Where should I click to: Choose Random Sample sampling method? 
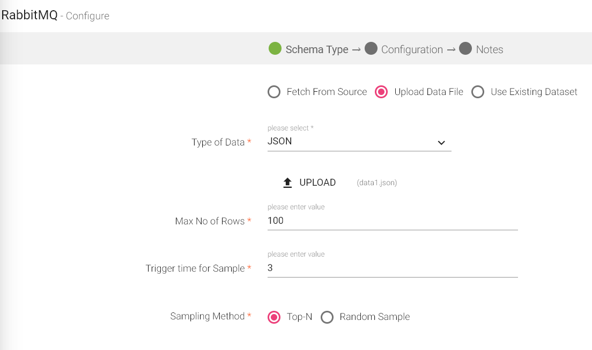click(327, 317)
